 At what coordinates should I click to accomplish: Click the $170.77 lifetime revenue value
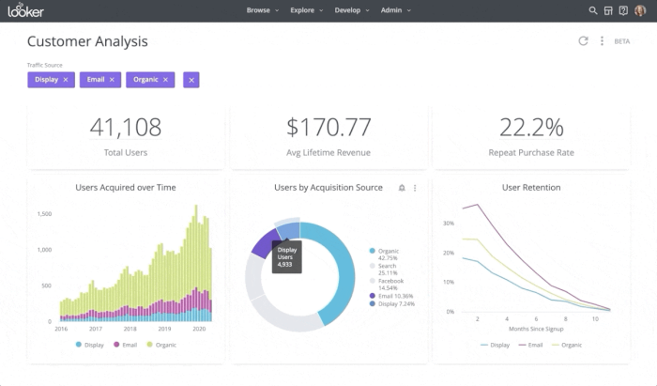(328, 128)
